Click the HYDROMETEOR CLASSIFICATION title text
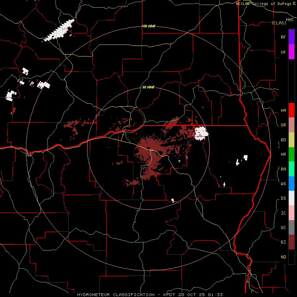Image resolution: width=297 pixels, height=297 pixels. (116, 295)
